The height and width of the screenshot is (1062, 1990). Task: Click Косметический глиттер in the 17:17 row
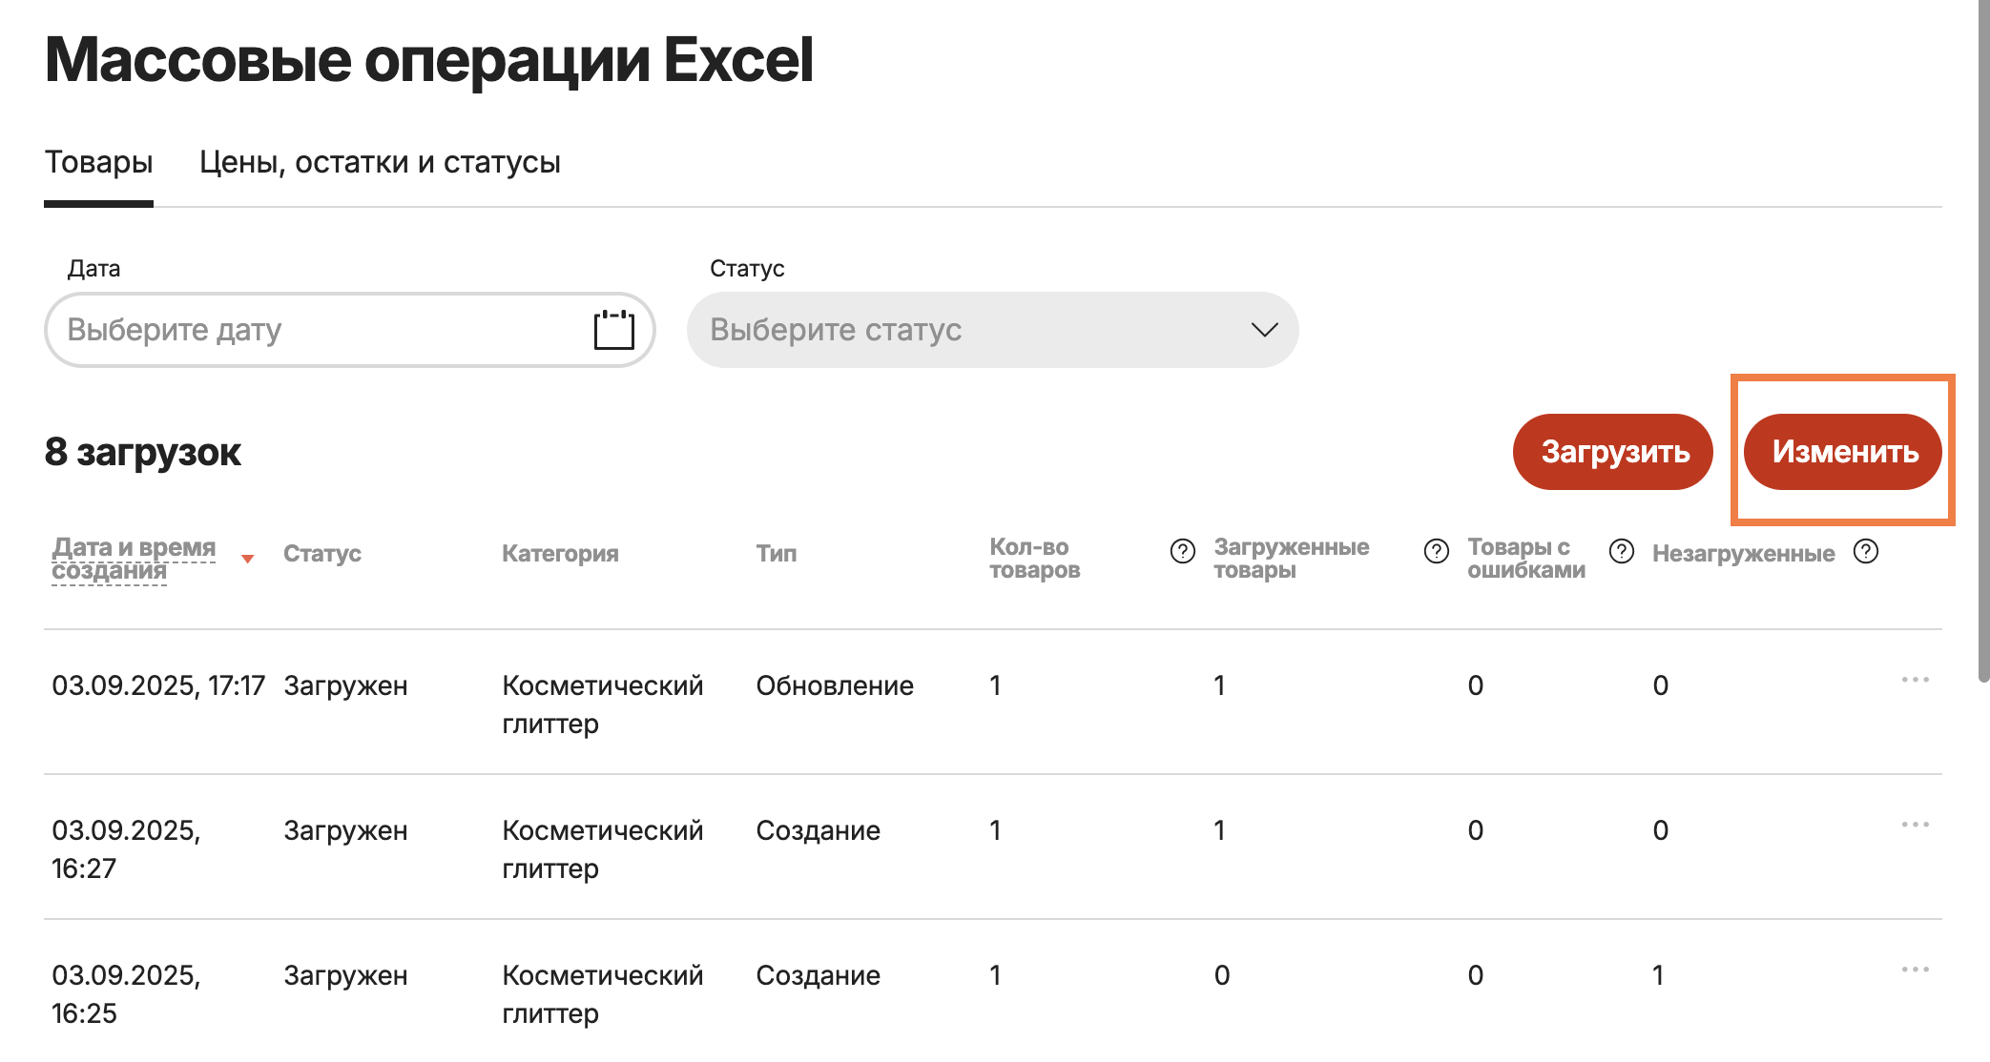coord(603,705)
